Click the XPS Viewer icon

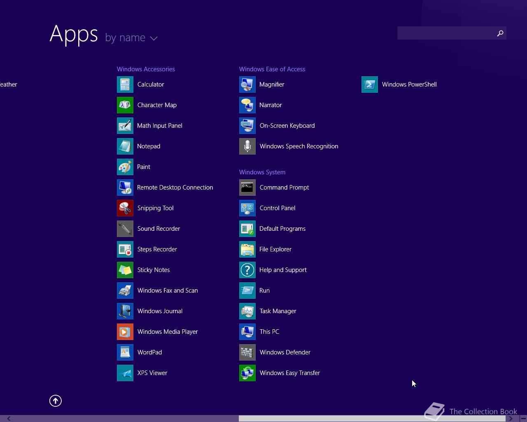125,373
